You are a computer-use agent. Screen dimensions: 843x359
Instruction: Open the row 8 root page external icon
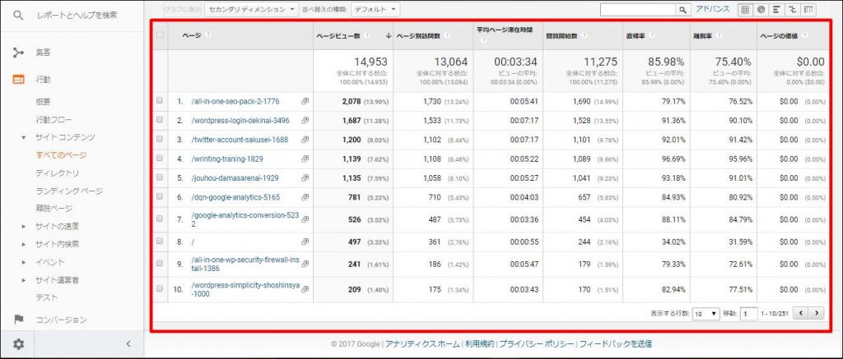pos(305,242)
